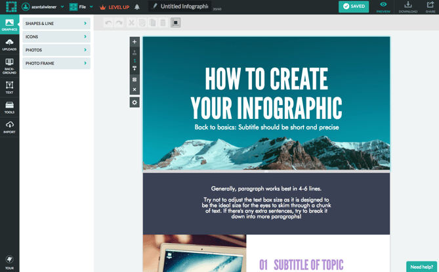This screenshot has width=439, height=272.
Task: Open the File dropdown menu
Action: coord(81,7)
